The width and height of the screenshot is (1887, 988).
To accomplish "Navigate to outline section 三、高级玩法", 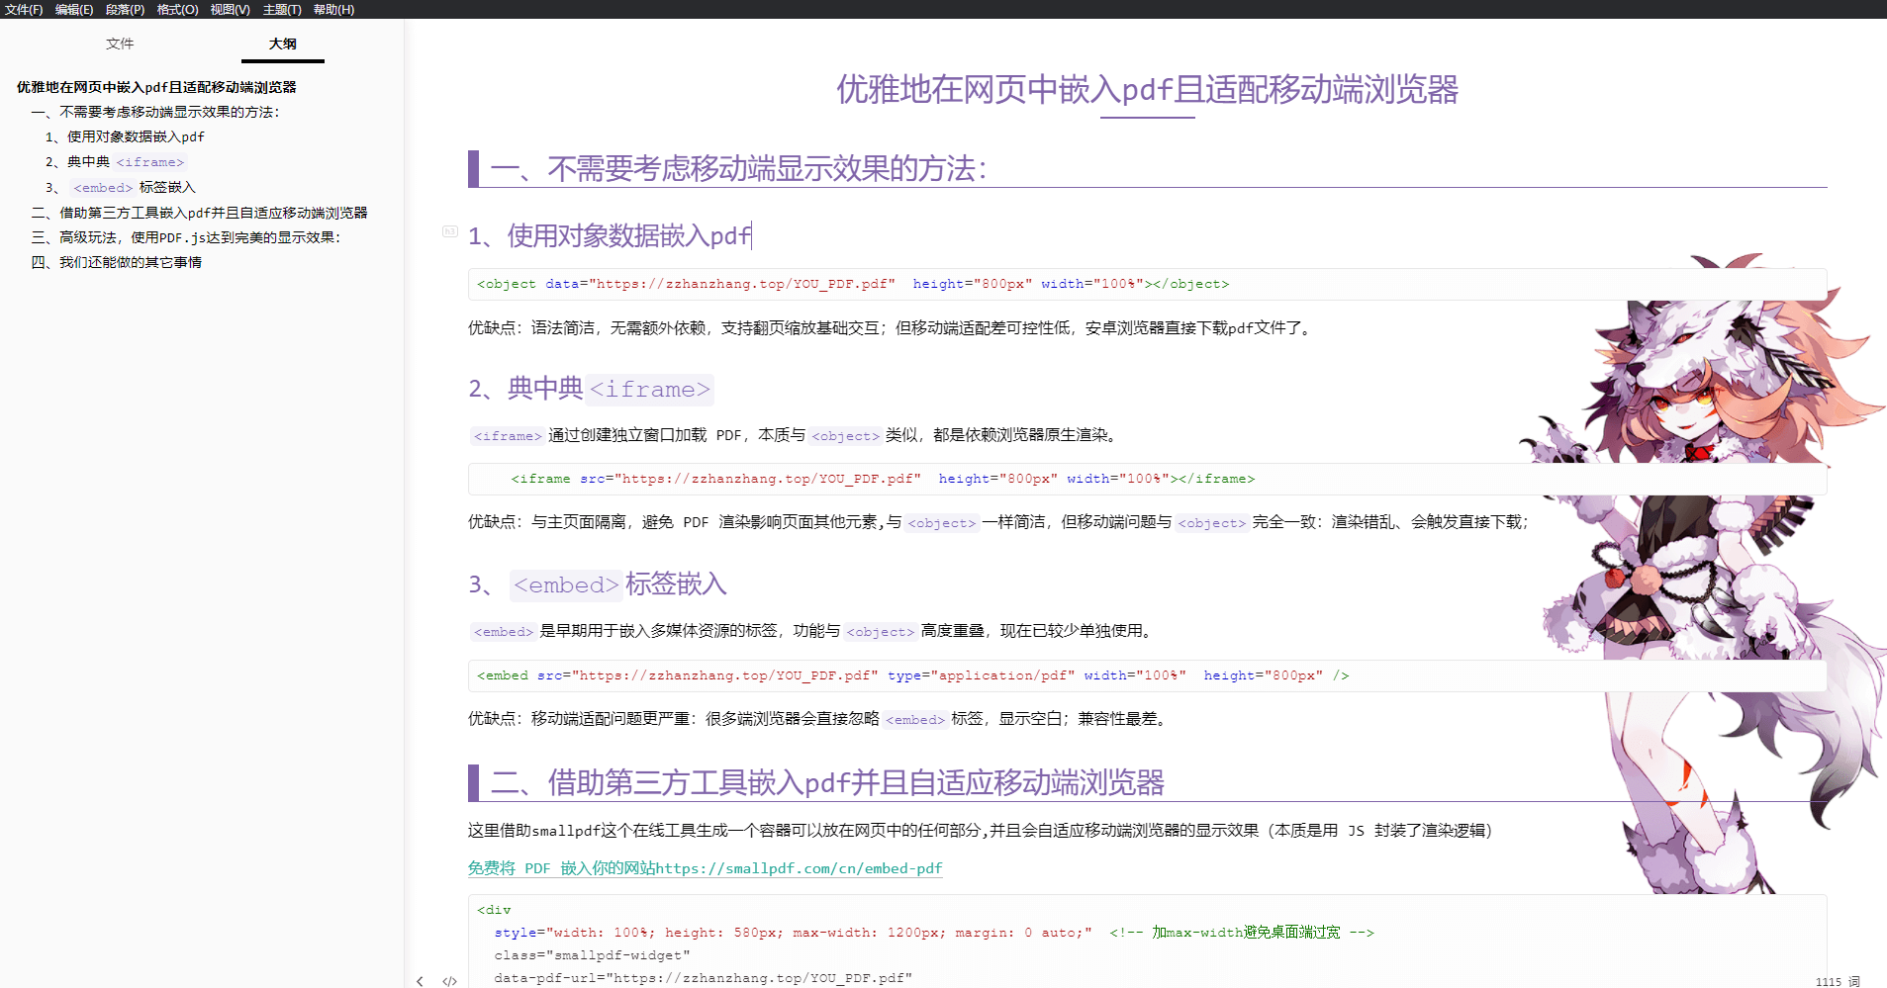I will pyautogui.click(x=186, y=237).
